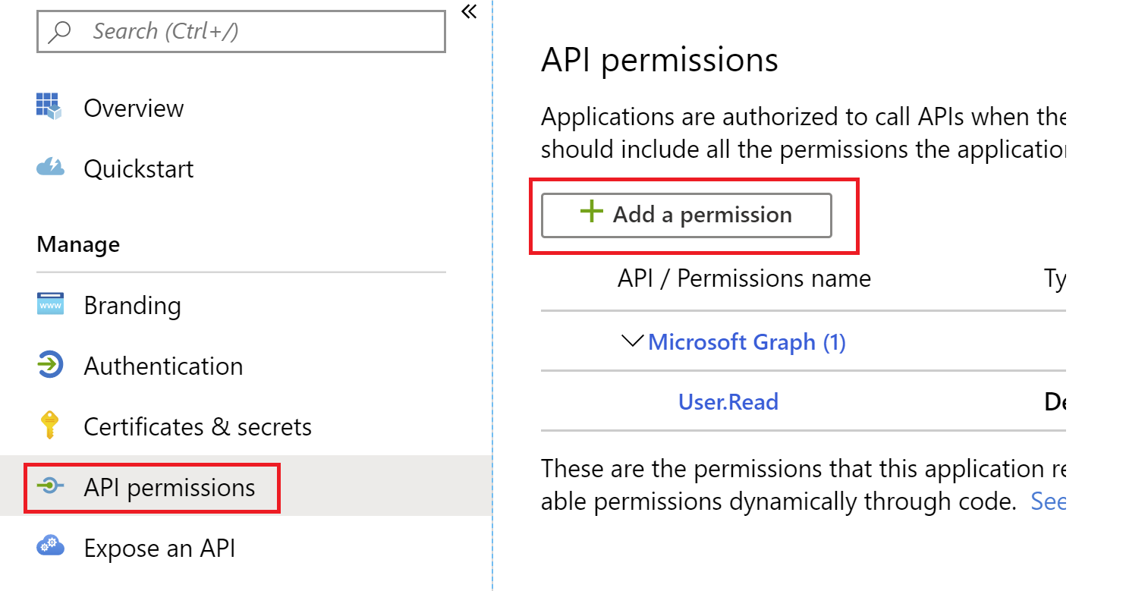Click the Branding icon

[x=49, y=304]
